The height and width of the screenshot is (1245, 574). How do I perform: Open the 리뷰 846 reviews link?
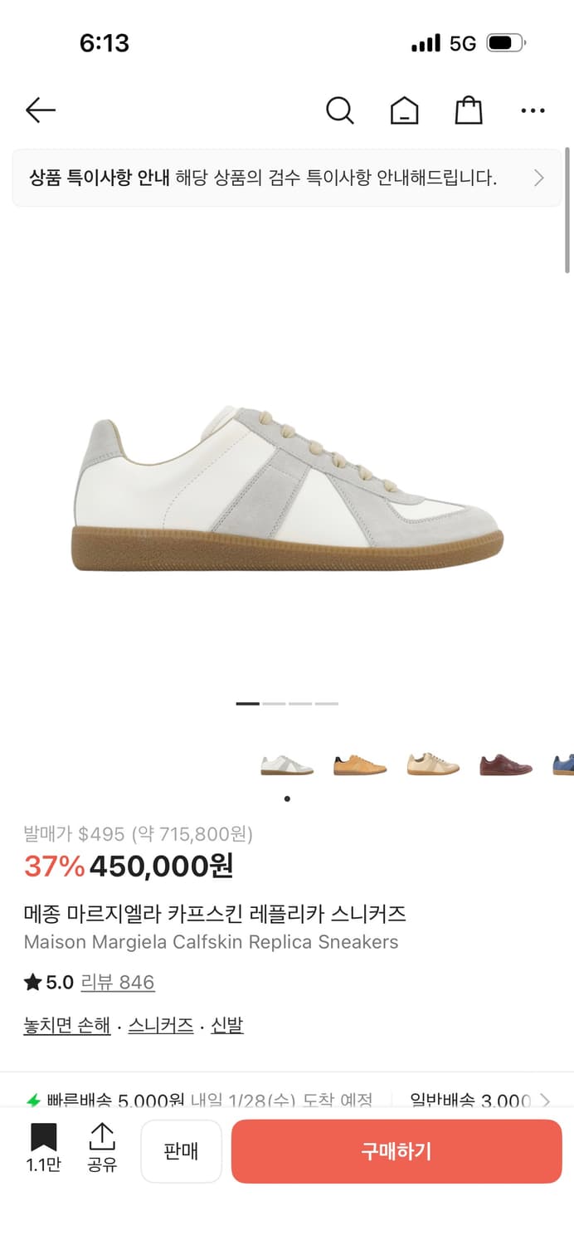click(x=118, y=983)
